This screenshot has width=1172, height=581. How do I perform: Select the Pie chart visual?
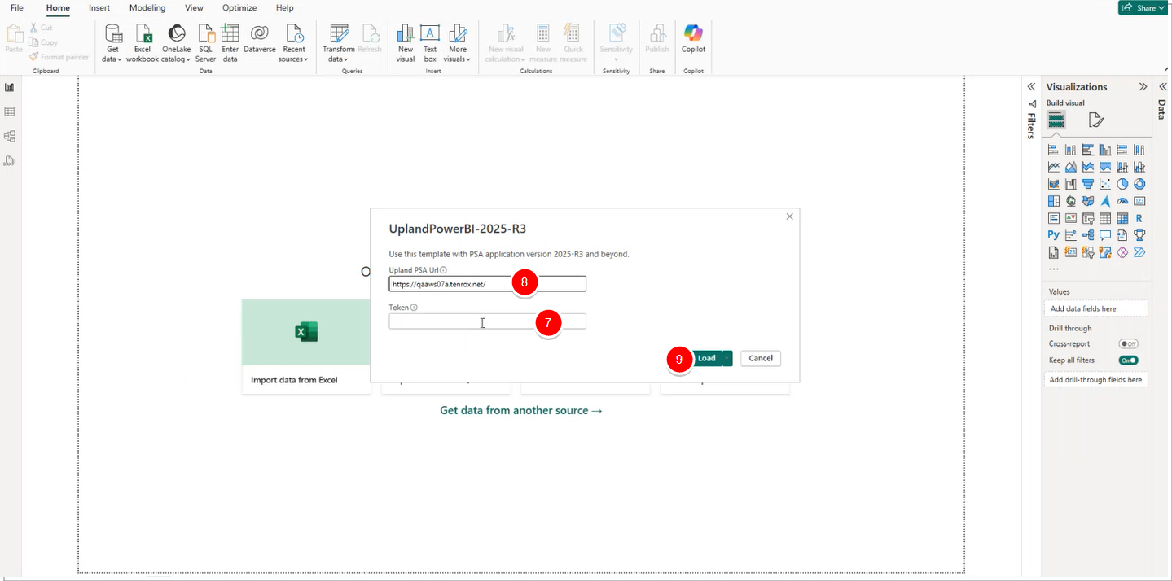pos(1122,183)
